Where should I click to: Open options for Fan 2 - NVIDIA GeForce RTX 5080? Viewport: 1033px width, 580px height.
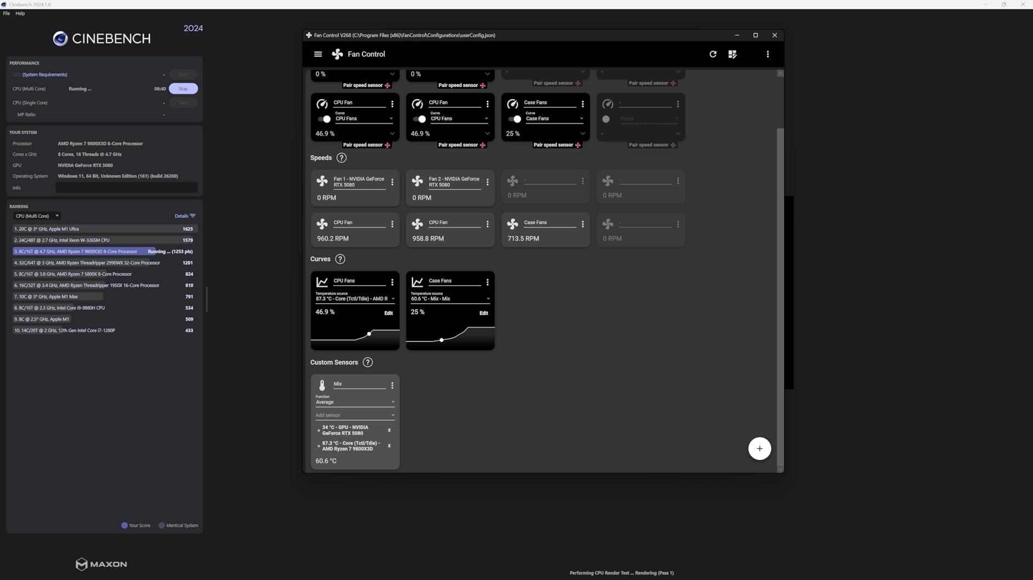point(488,182)
